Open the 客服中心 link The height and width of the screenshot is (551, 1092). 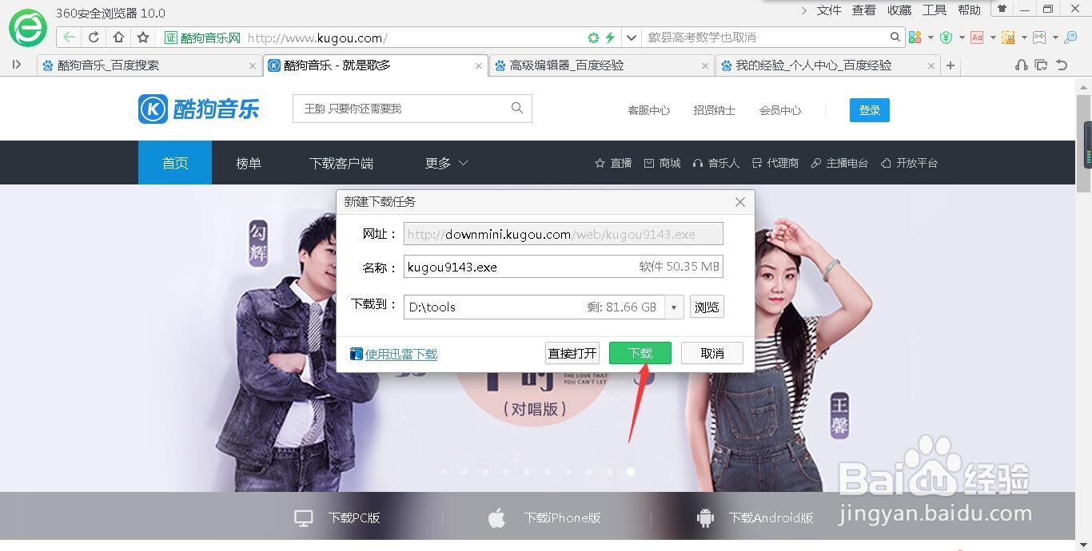point(649,110)
